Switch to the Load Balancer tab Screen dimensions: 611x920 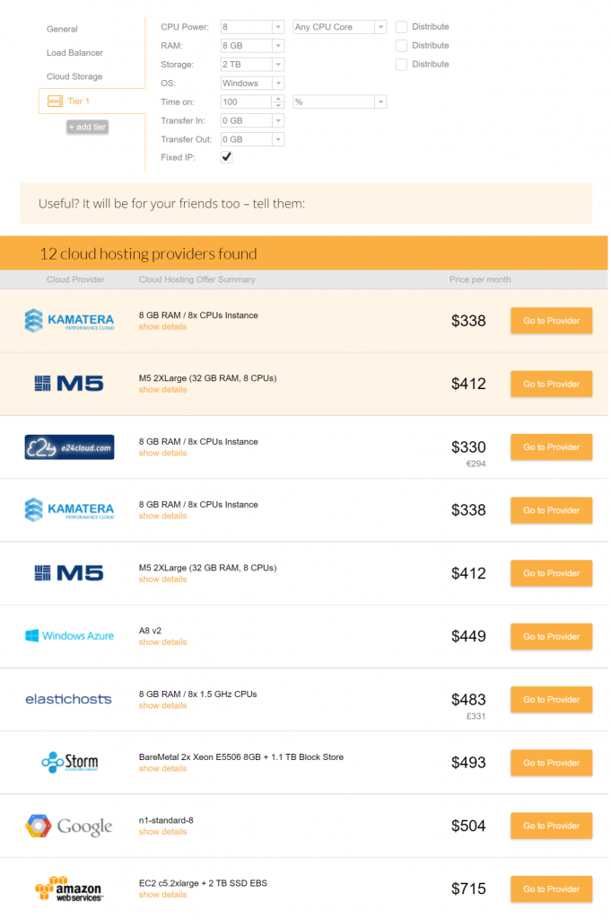[74, 53]
